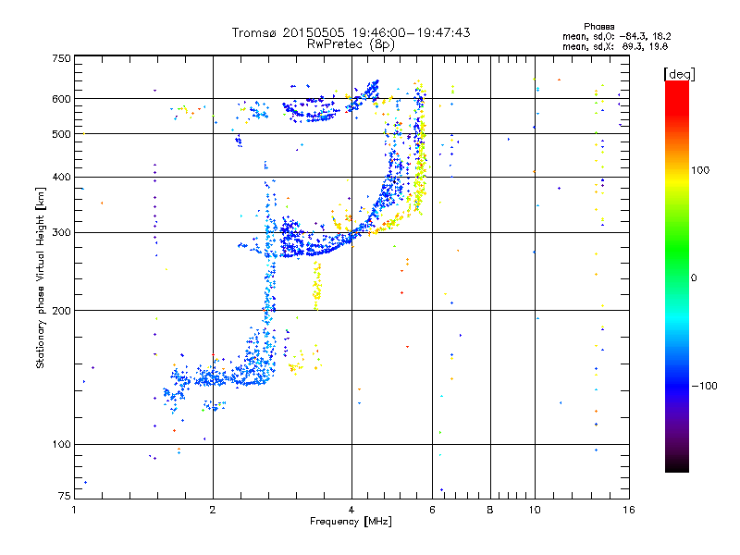Click the y-axis label '500'
The height and width of the screenshot is (555, 740).
[x=61, y=134]
